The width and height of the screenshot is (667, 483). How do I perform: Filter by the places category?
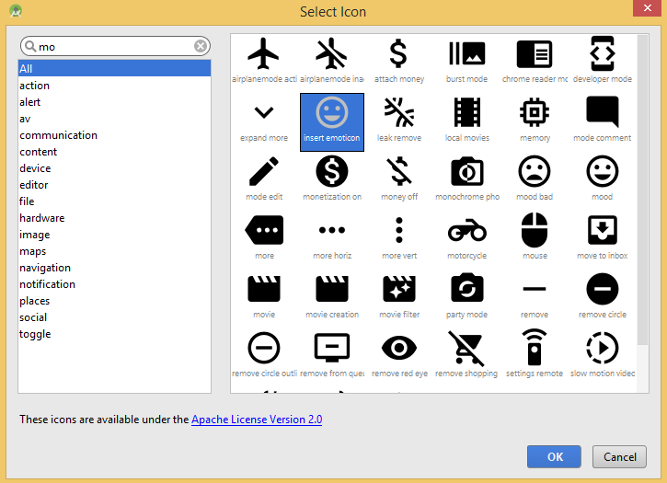[x=114, y=301]
